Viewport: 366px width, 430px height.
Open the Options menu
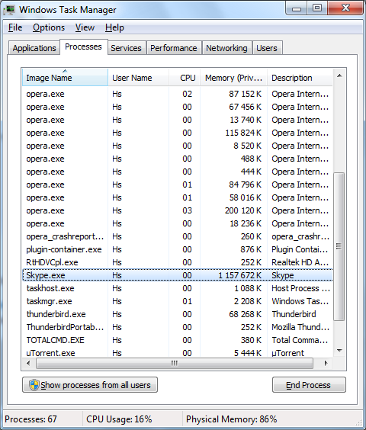pyautogui.click(x=49, y=27)
